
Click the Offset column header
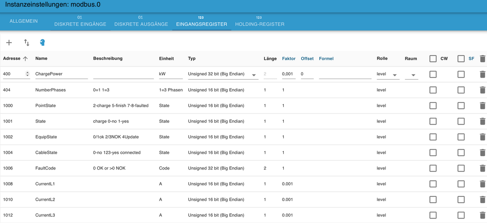coord(307,59)
